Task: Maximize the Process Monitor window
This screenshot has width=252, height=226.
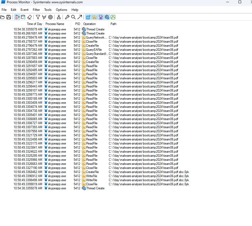Action: [x=240, y=2]
